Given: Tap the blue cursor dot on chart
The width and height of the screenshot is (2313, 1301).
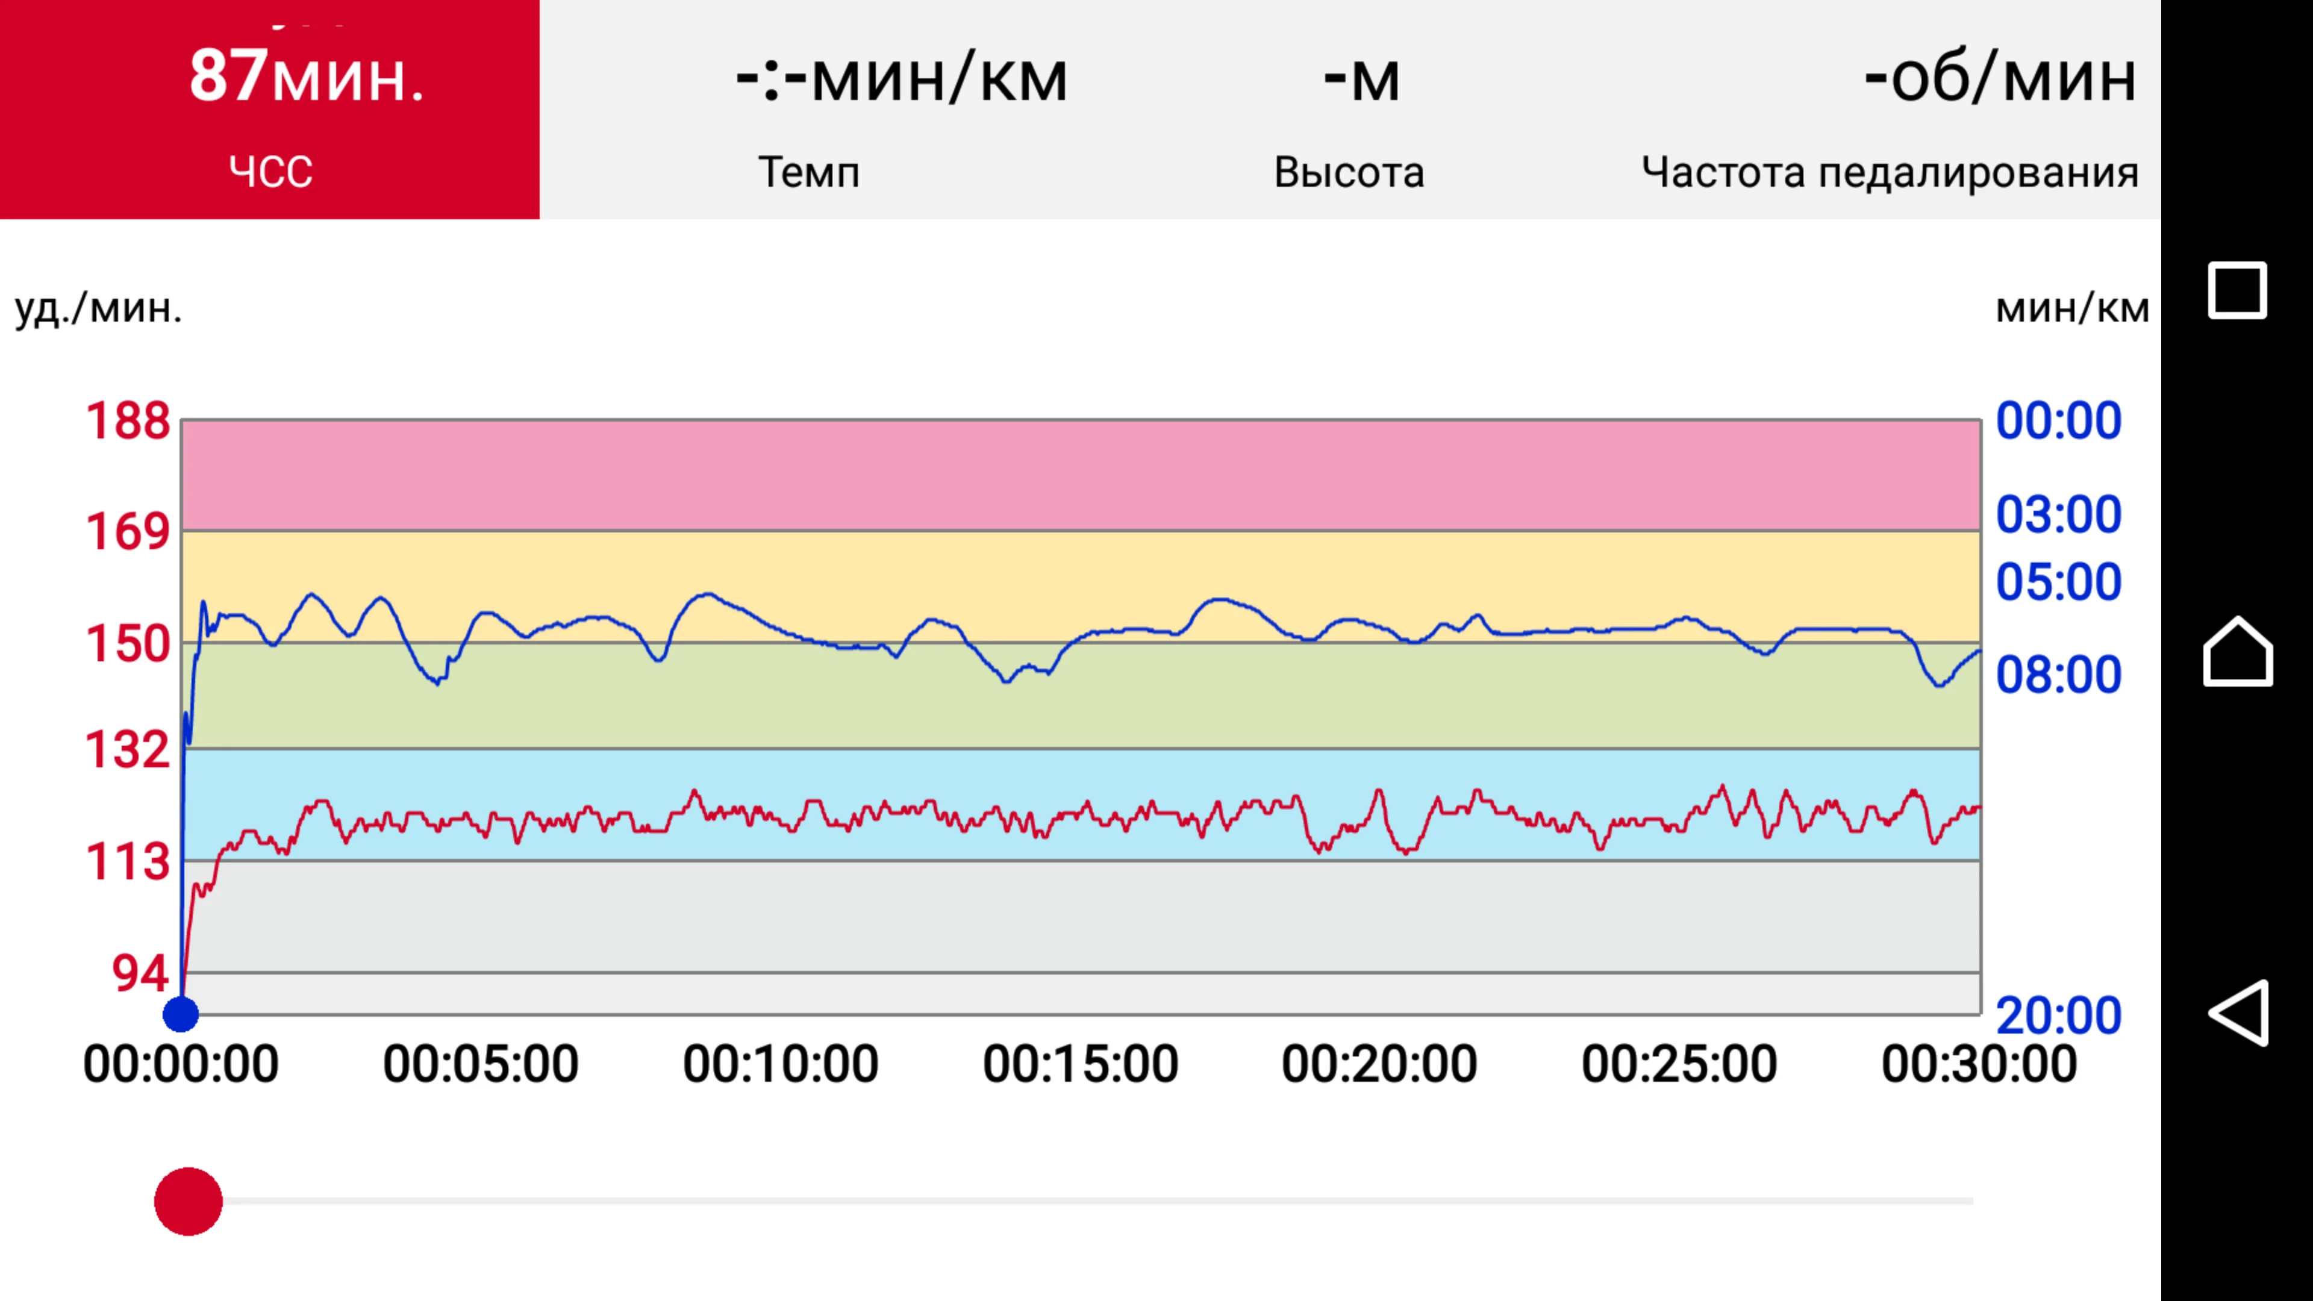Looking at the screenshot, I should [x=181, y=1014].
